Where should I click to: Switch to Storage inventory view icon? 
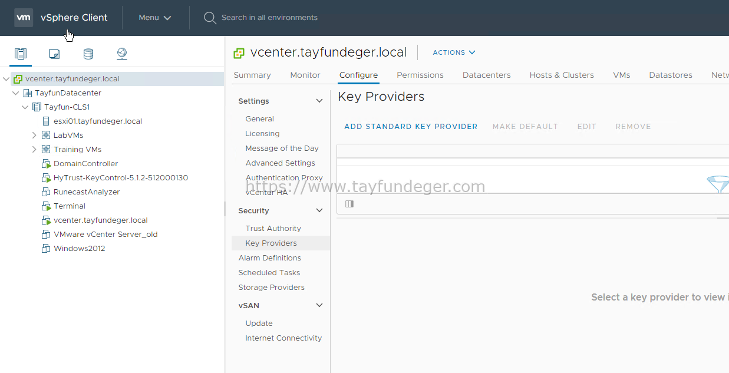tap(88, 54)
